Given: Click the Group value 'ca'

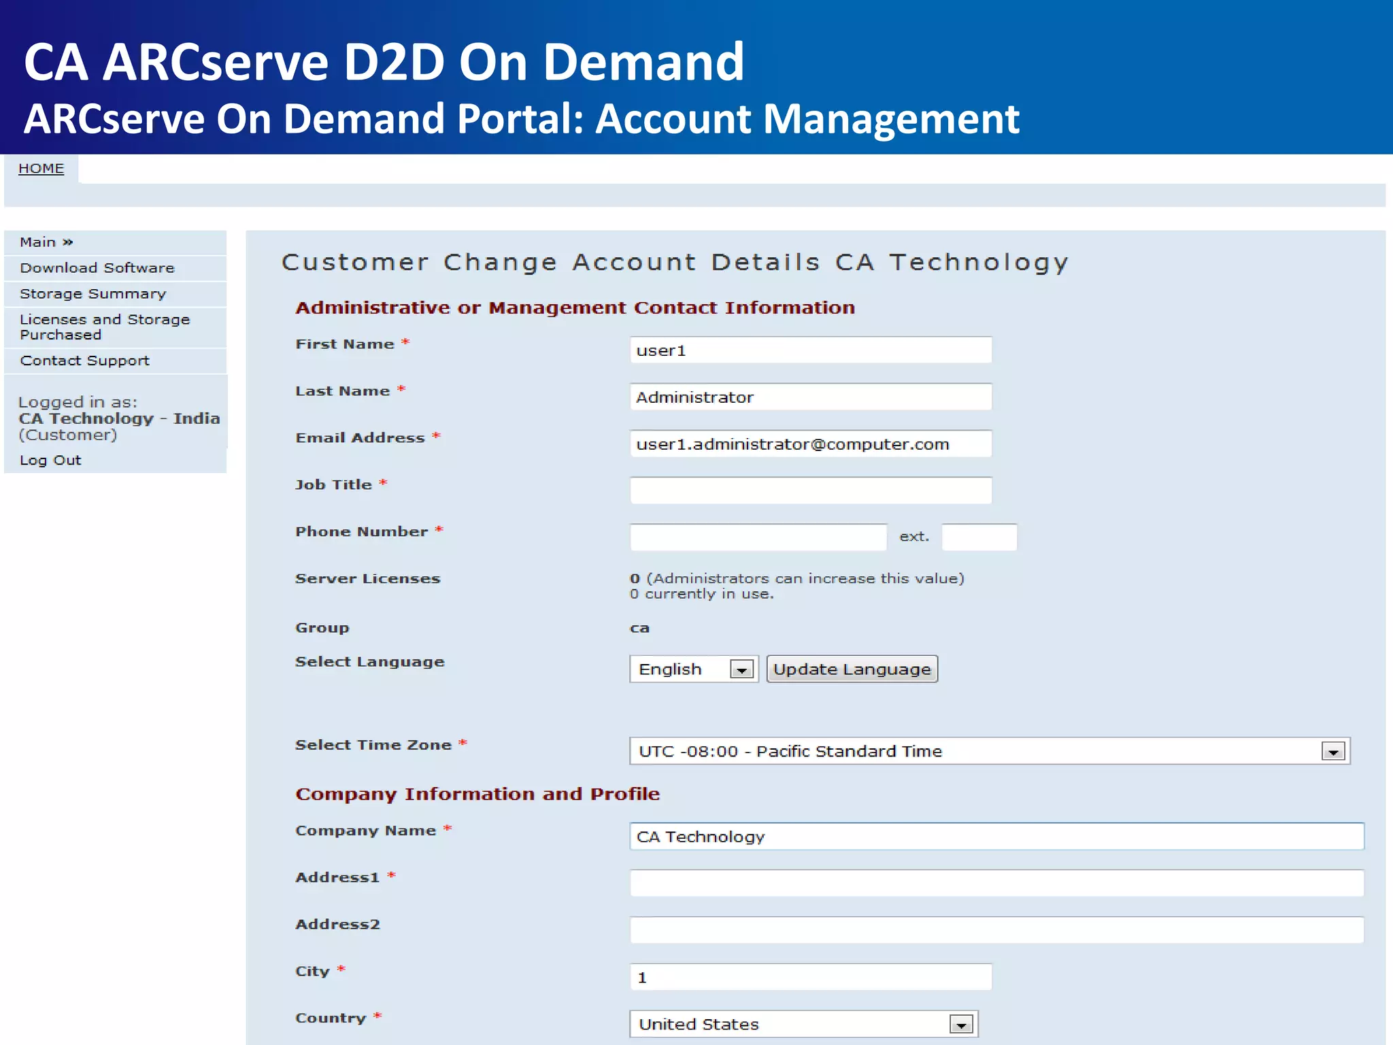Looking at the screenshot, I should coord(639,628).
